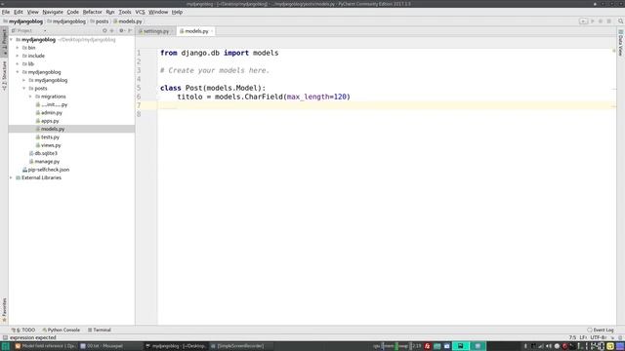
Task: Open the Navigate menu
Action: pos(53,12)
